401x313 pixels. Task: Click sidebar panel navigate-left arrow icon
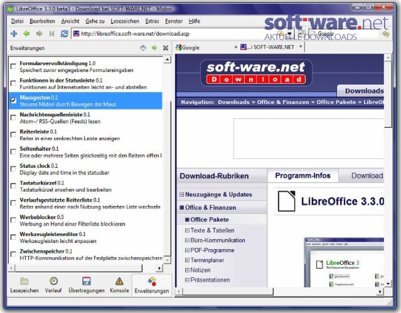tap(143, 48)
